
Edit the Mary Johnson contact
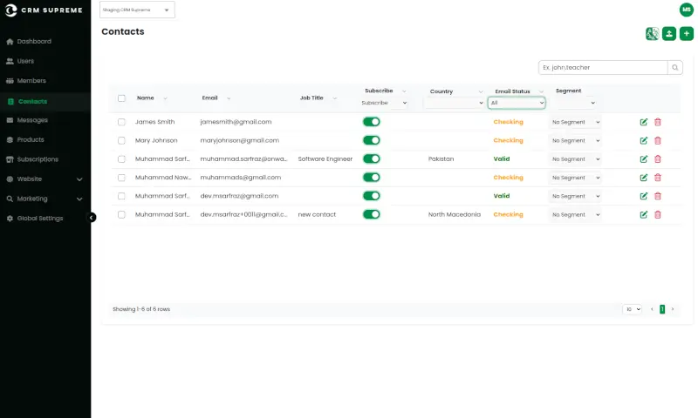click(x=643, y=140)
